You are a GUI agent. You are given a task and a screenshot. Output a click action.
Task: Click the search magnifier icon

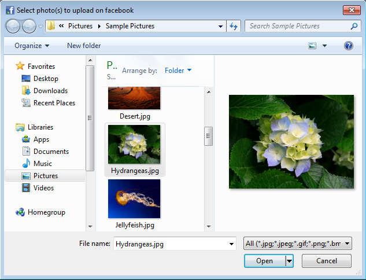(x=354, y=26)
